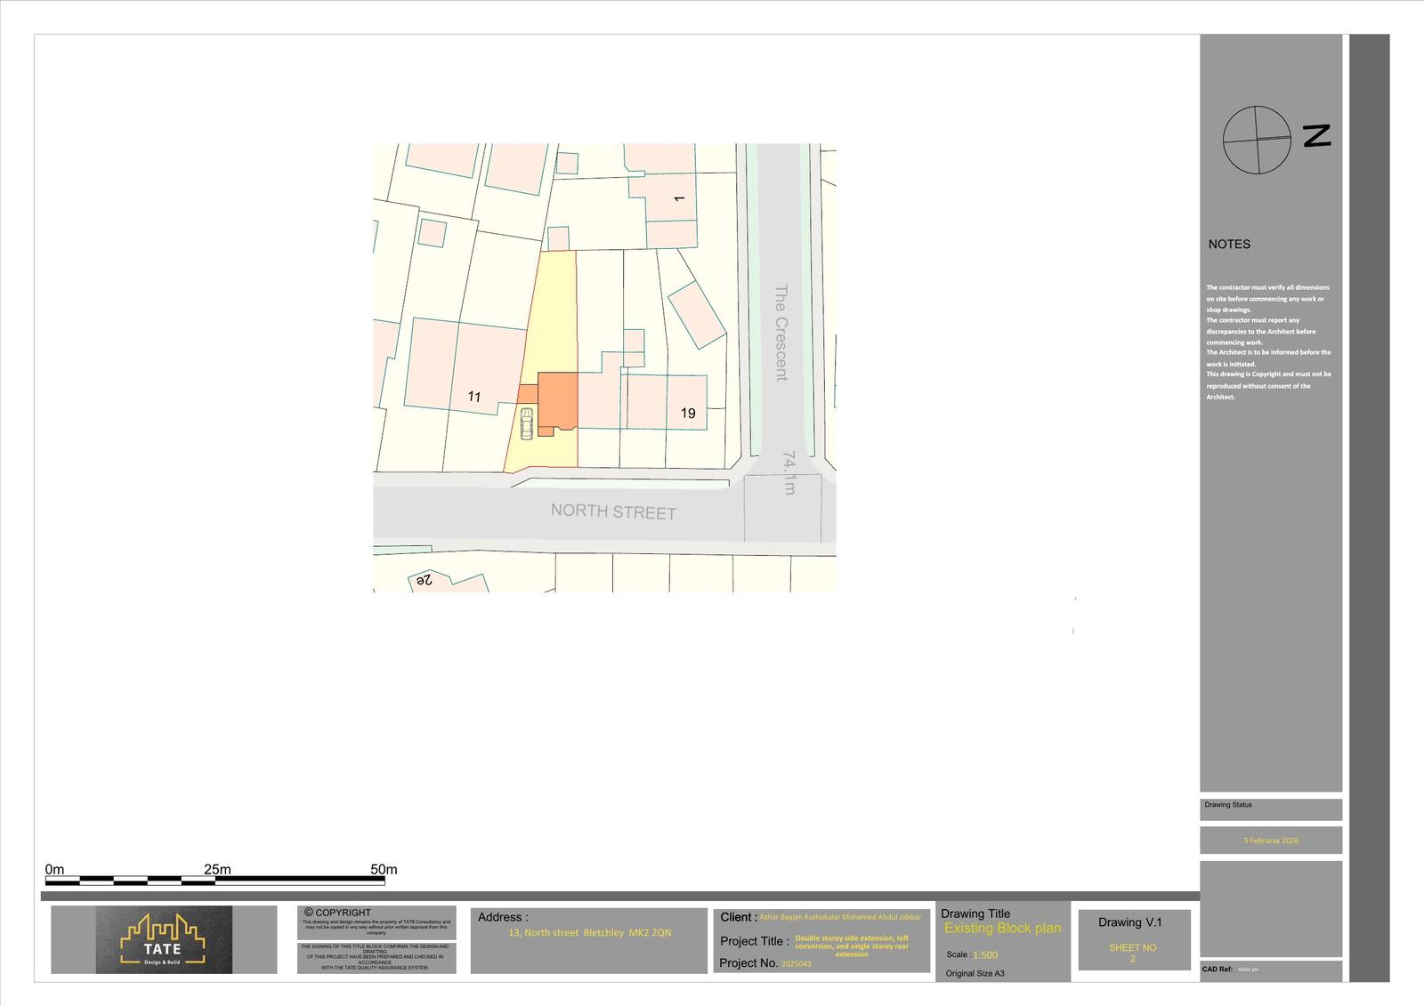The width and height of the screenshot is (1424, 1006).
Task: Click the 25m mark on scale bar
Action: [x=217, y=869]
